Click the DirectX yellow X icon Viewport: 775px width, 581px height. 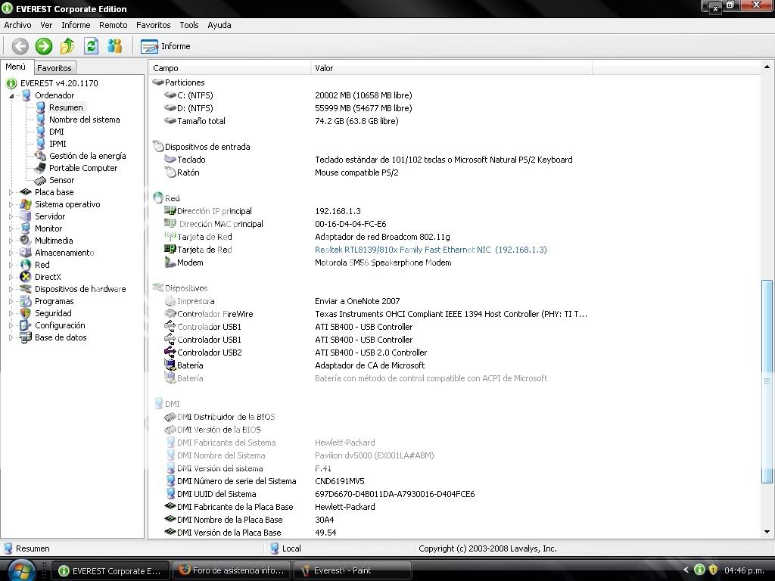[26, 277]
